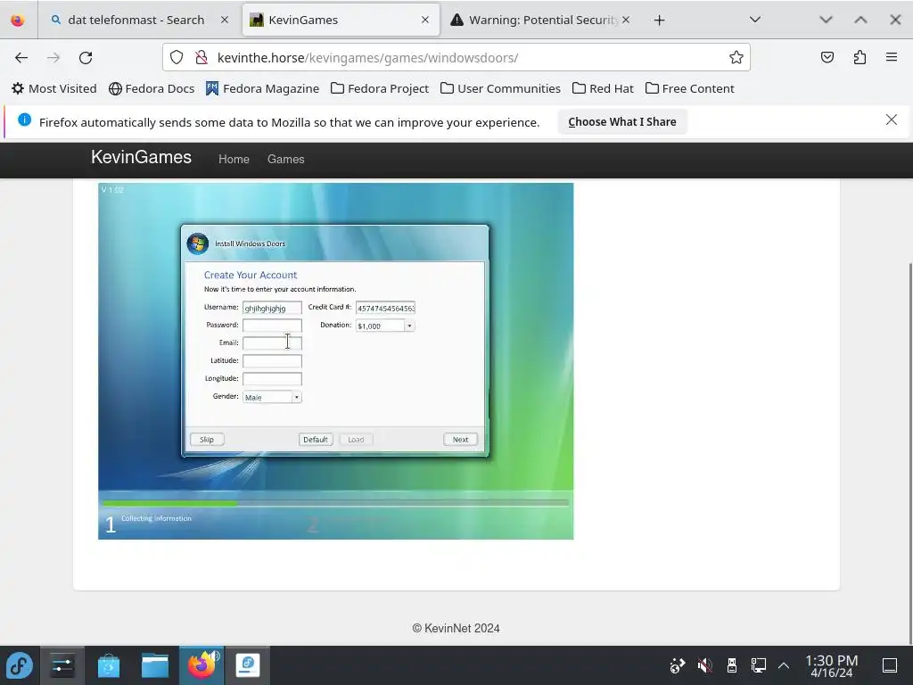913x685 pixels.
Task: Click the removable device tray icon
Action: (732, 665)
